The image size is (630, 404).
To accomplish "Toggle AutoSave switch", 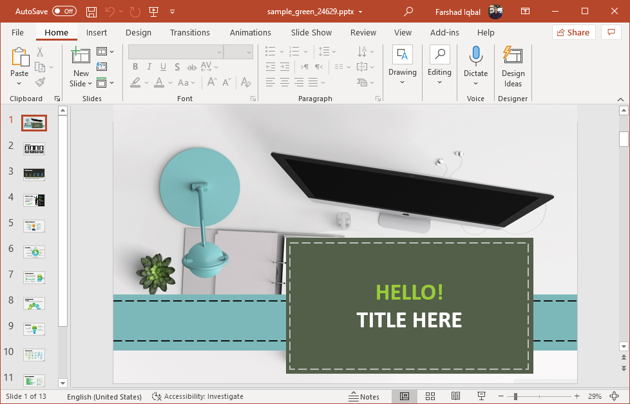I will click(x=64, y=12).
